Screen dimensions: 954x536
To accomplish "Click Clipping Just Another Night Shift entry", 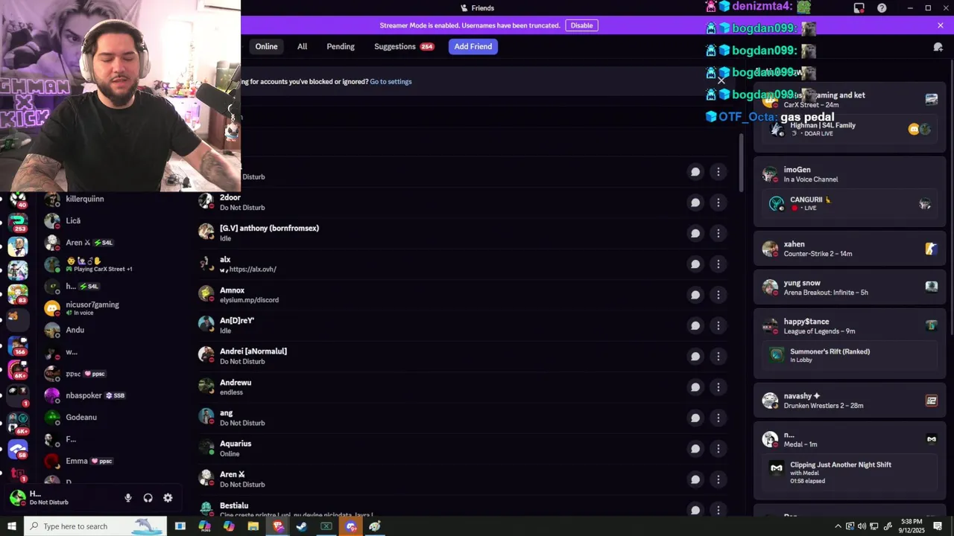I will [x=850, y=472].
